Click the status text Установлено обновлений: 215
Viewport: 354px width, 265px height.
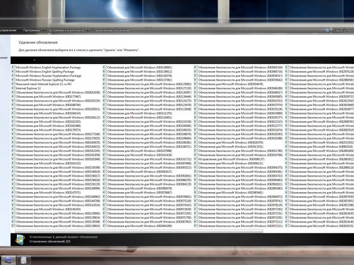pos(50,241)
